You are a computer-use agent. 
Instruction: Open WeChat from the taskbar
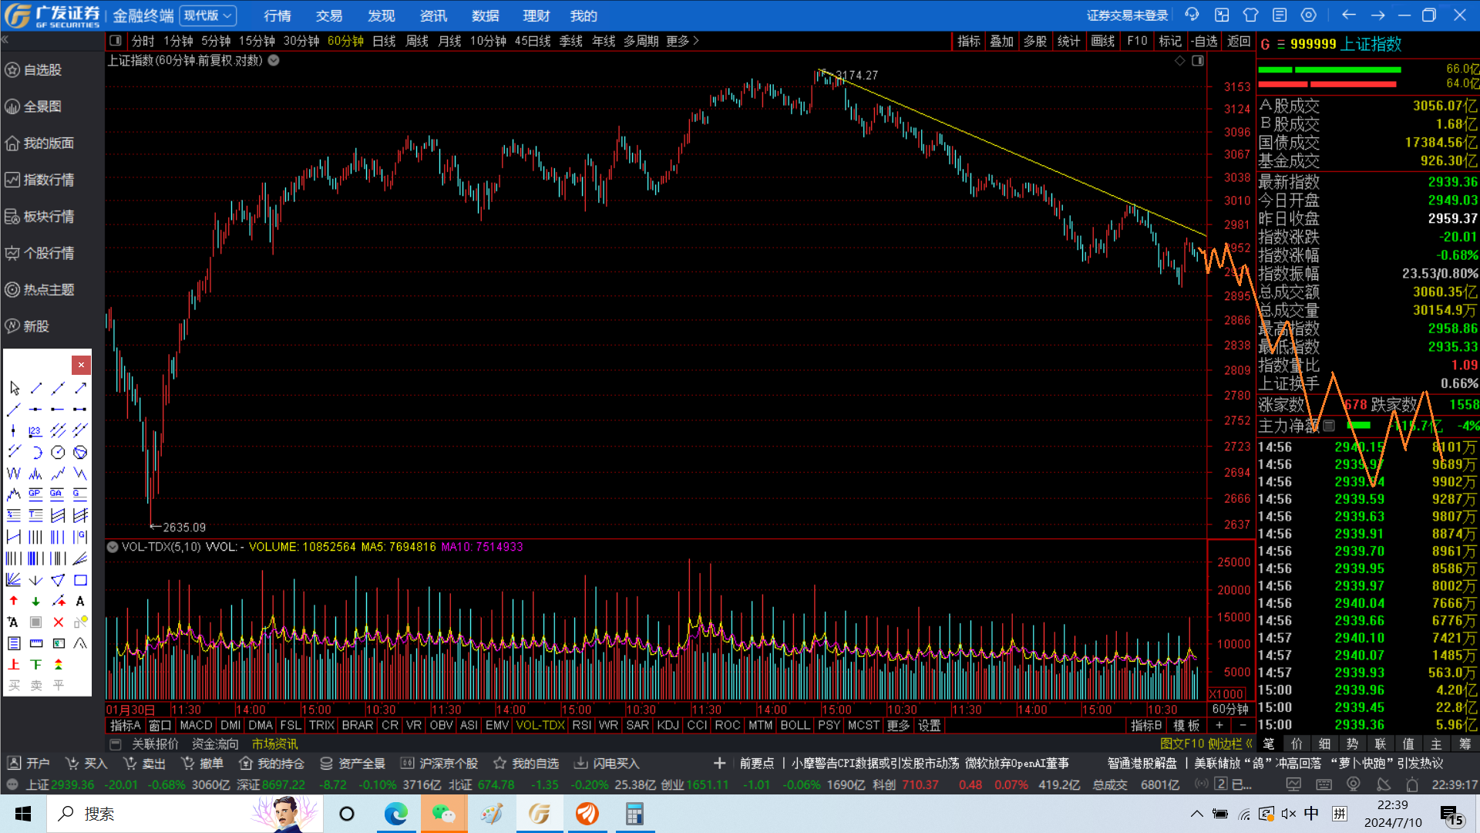tap(443, 814)
